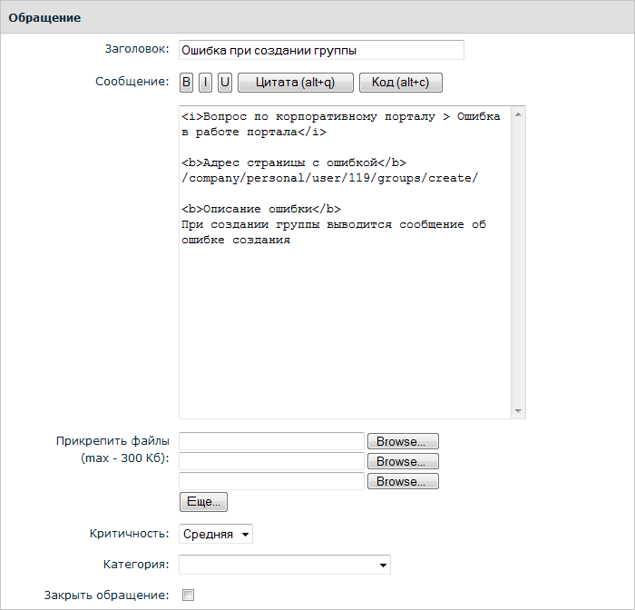
Task: Toggle the Закрыть обращение checkbox
Action: click(x=189, y=595)
